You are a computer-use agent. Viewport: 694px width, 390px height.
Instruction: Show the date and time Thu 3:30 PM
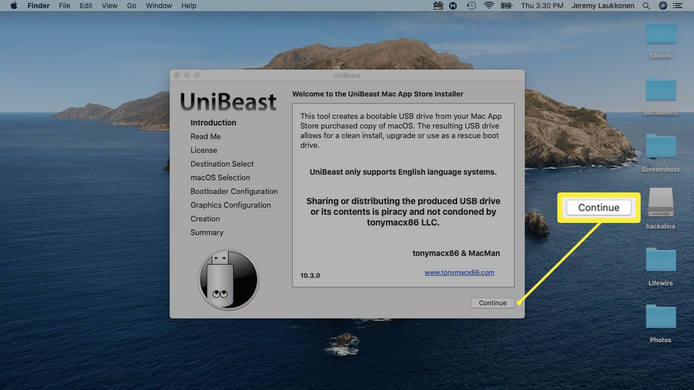coord(542,6)
